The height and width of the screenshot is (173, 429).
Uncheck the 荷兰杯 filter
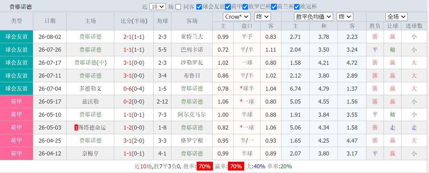[x=274, y=7]
